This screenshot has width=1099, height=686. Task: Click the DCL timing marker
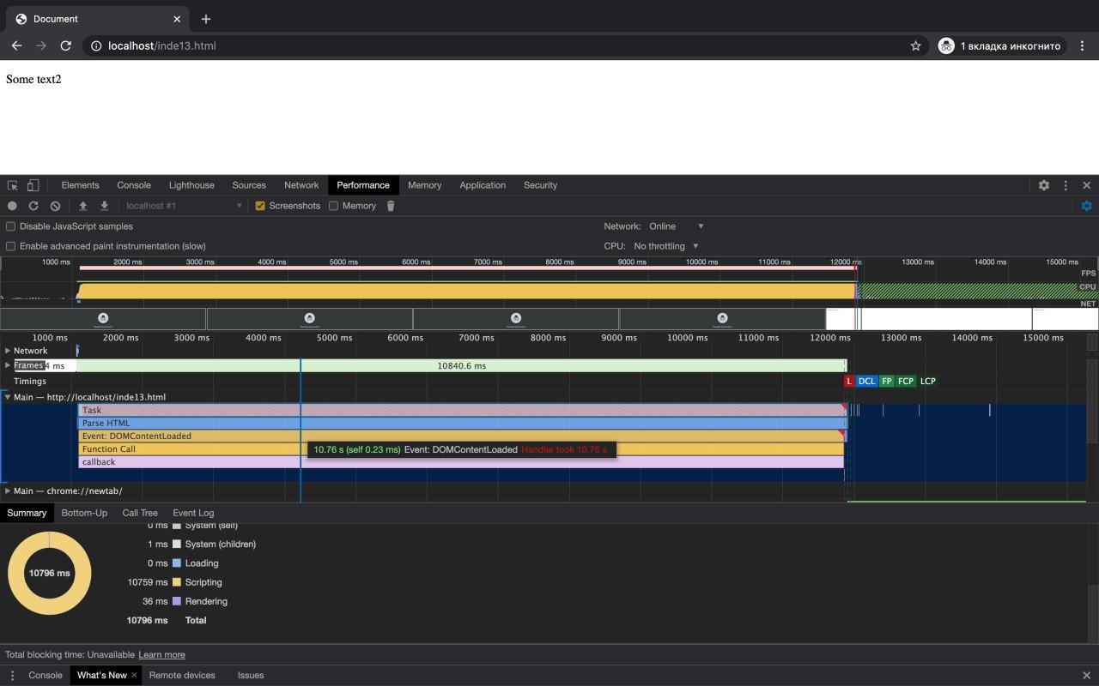pos(866,382)
